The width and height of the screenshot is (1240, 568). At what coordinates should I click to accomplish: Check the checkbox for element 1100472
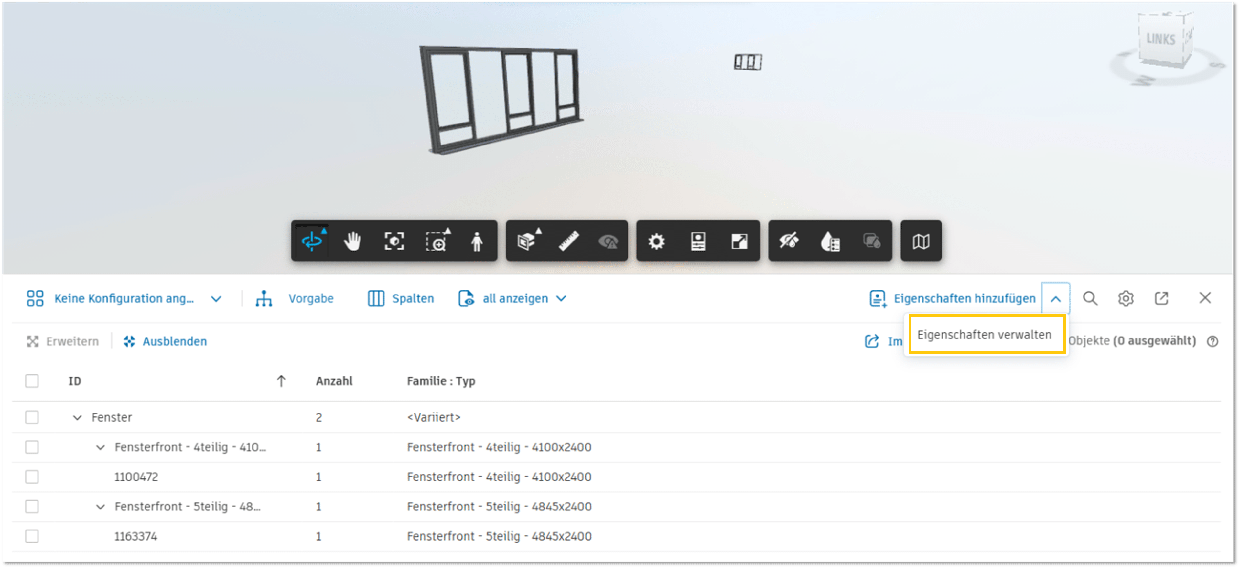32,477
